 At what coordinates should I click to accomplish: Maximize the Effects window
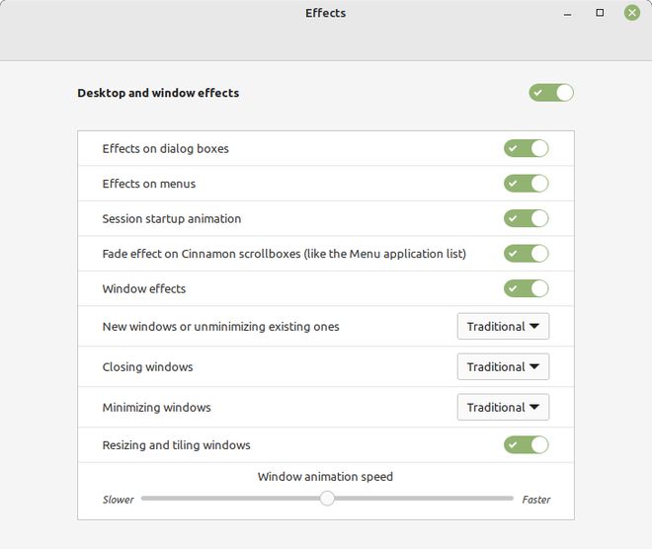(600, 13)
